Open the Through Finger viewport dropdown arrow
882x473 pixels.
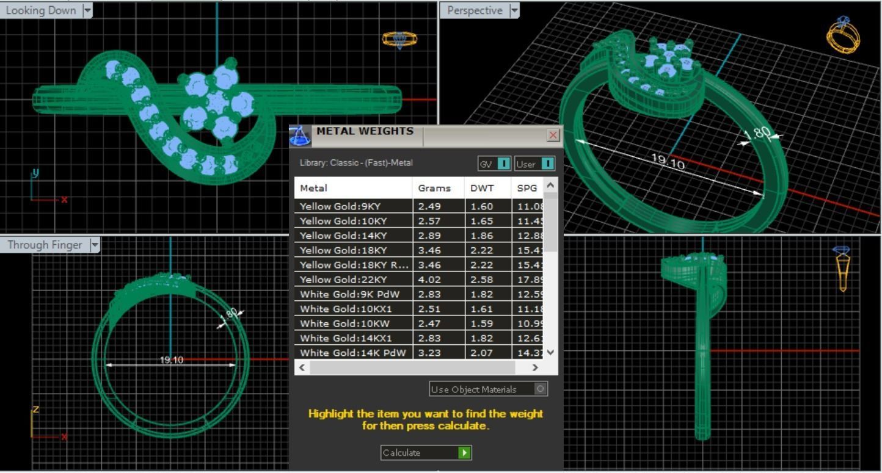[x=94, y=245]
